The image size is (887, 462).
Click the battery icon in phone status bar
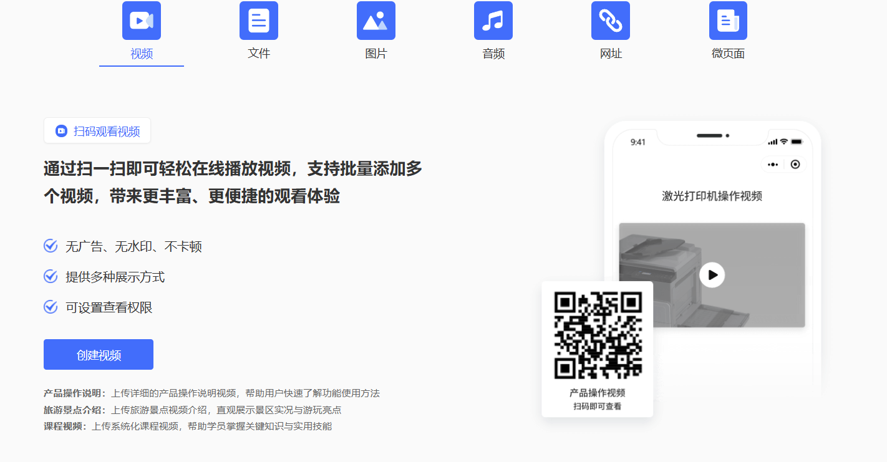pos(796,142)
